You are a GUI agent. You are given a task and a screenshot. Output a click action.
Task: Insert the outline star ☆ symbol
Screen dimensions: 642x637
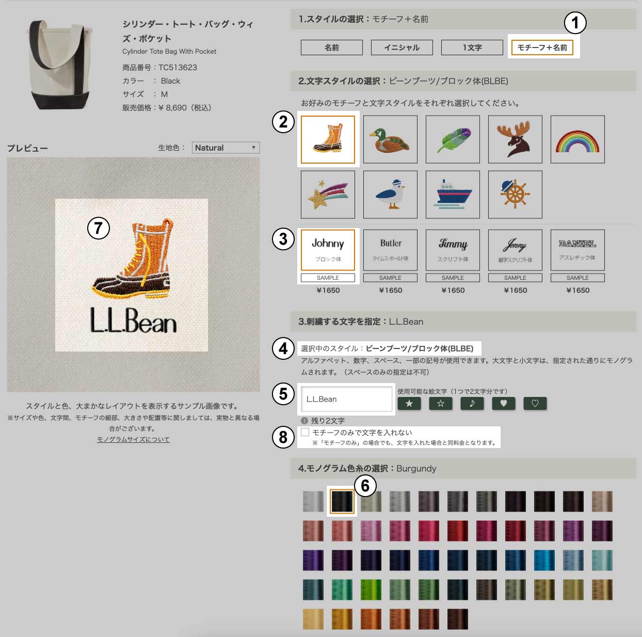click(441, 404)
